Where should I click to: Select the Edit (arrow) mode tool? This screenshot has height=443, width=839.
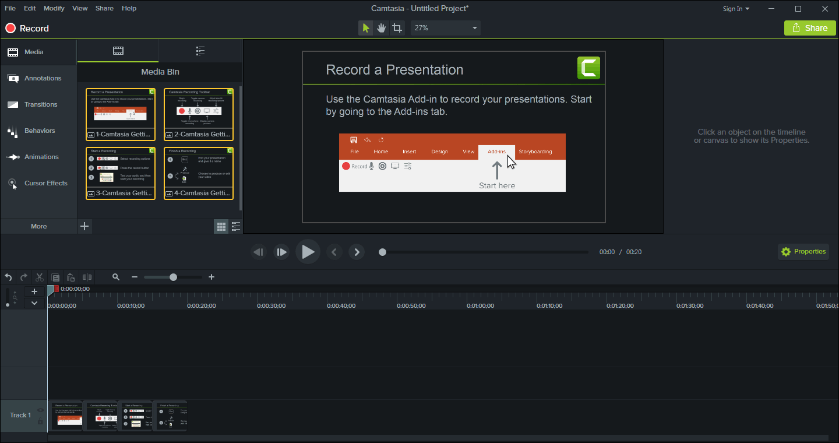(x=366, y=28)
